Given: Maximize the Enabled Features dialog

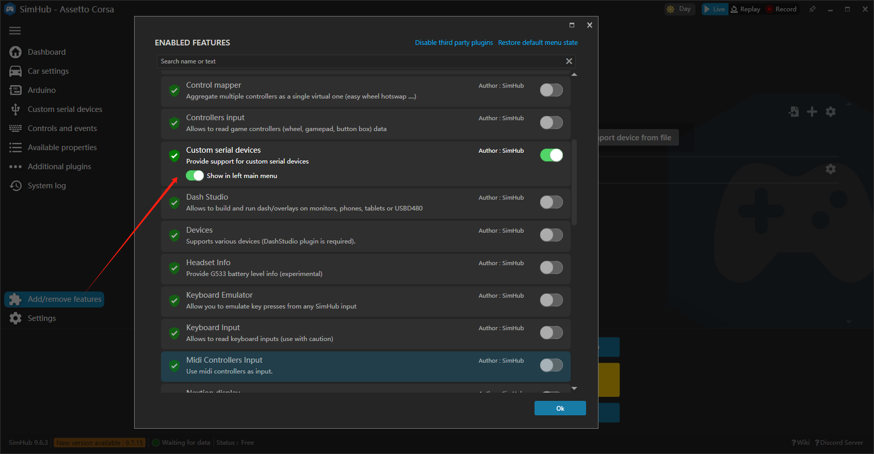Looking at the screenshot, I should click(x=572, y=25).
